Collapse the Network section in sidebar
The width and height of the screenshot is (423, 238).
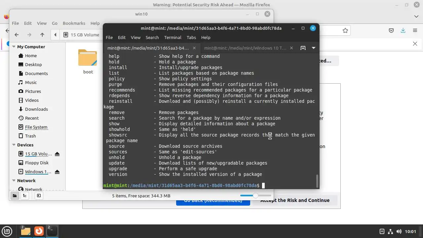point(14,180)
